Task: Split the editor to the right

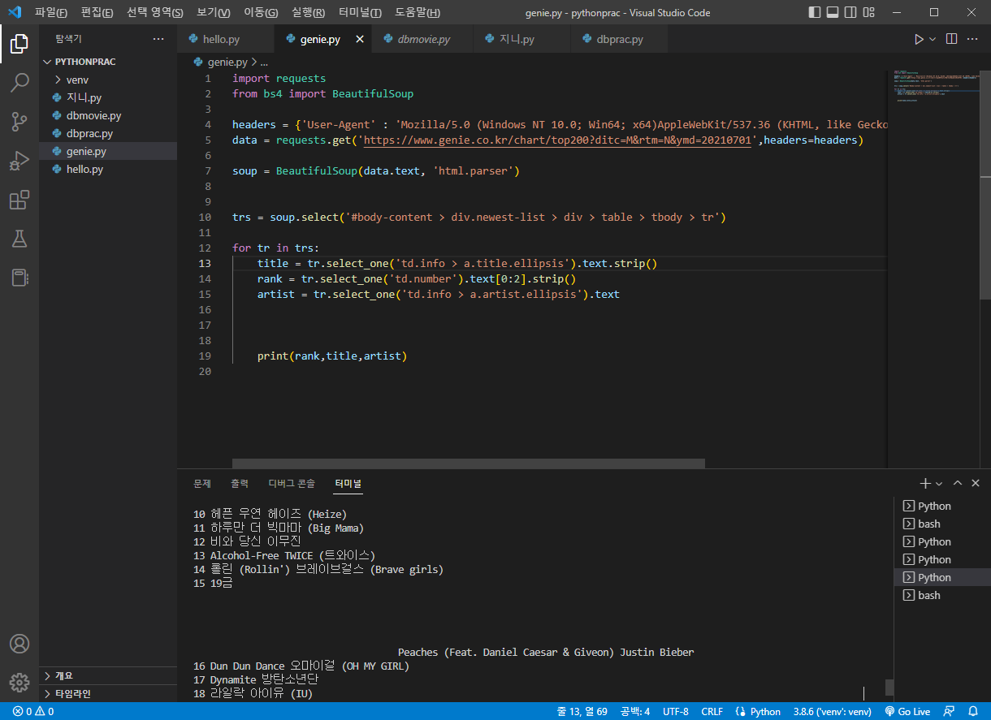Action: pyautogui.click(x=952, y=39)
